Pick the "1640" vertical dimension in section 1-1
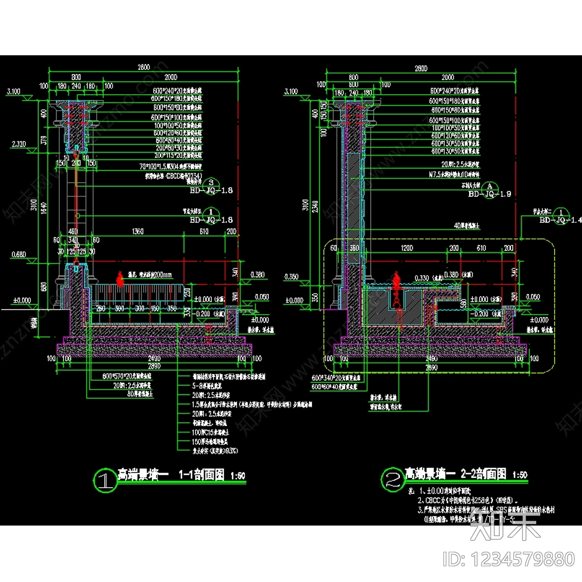The image size is (582, 582). tap(44, 208)
